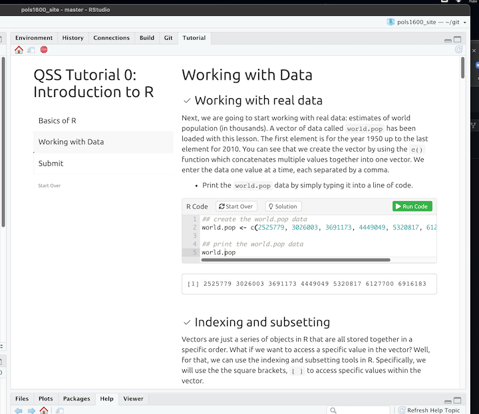
Task: Stop the running tutorial
Action: [44, 50]
